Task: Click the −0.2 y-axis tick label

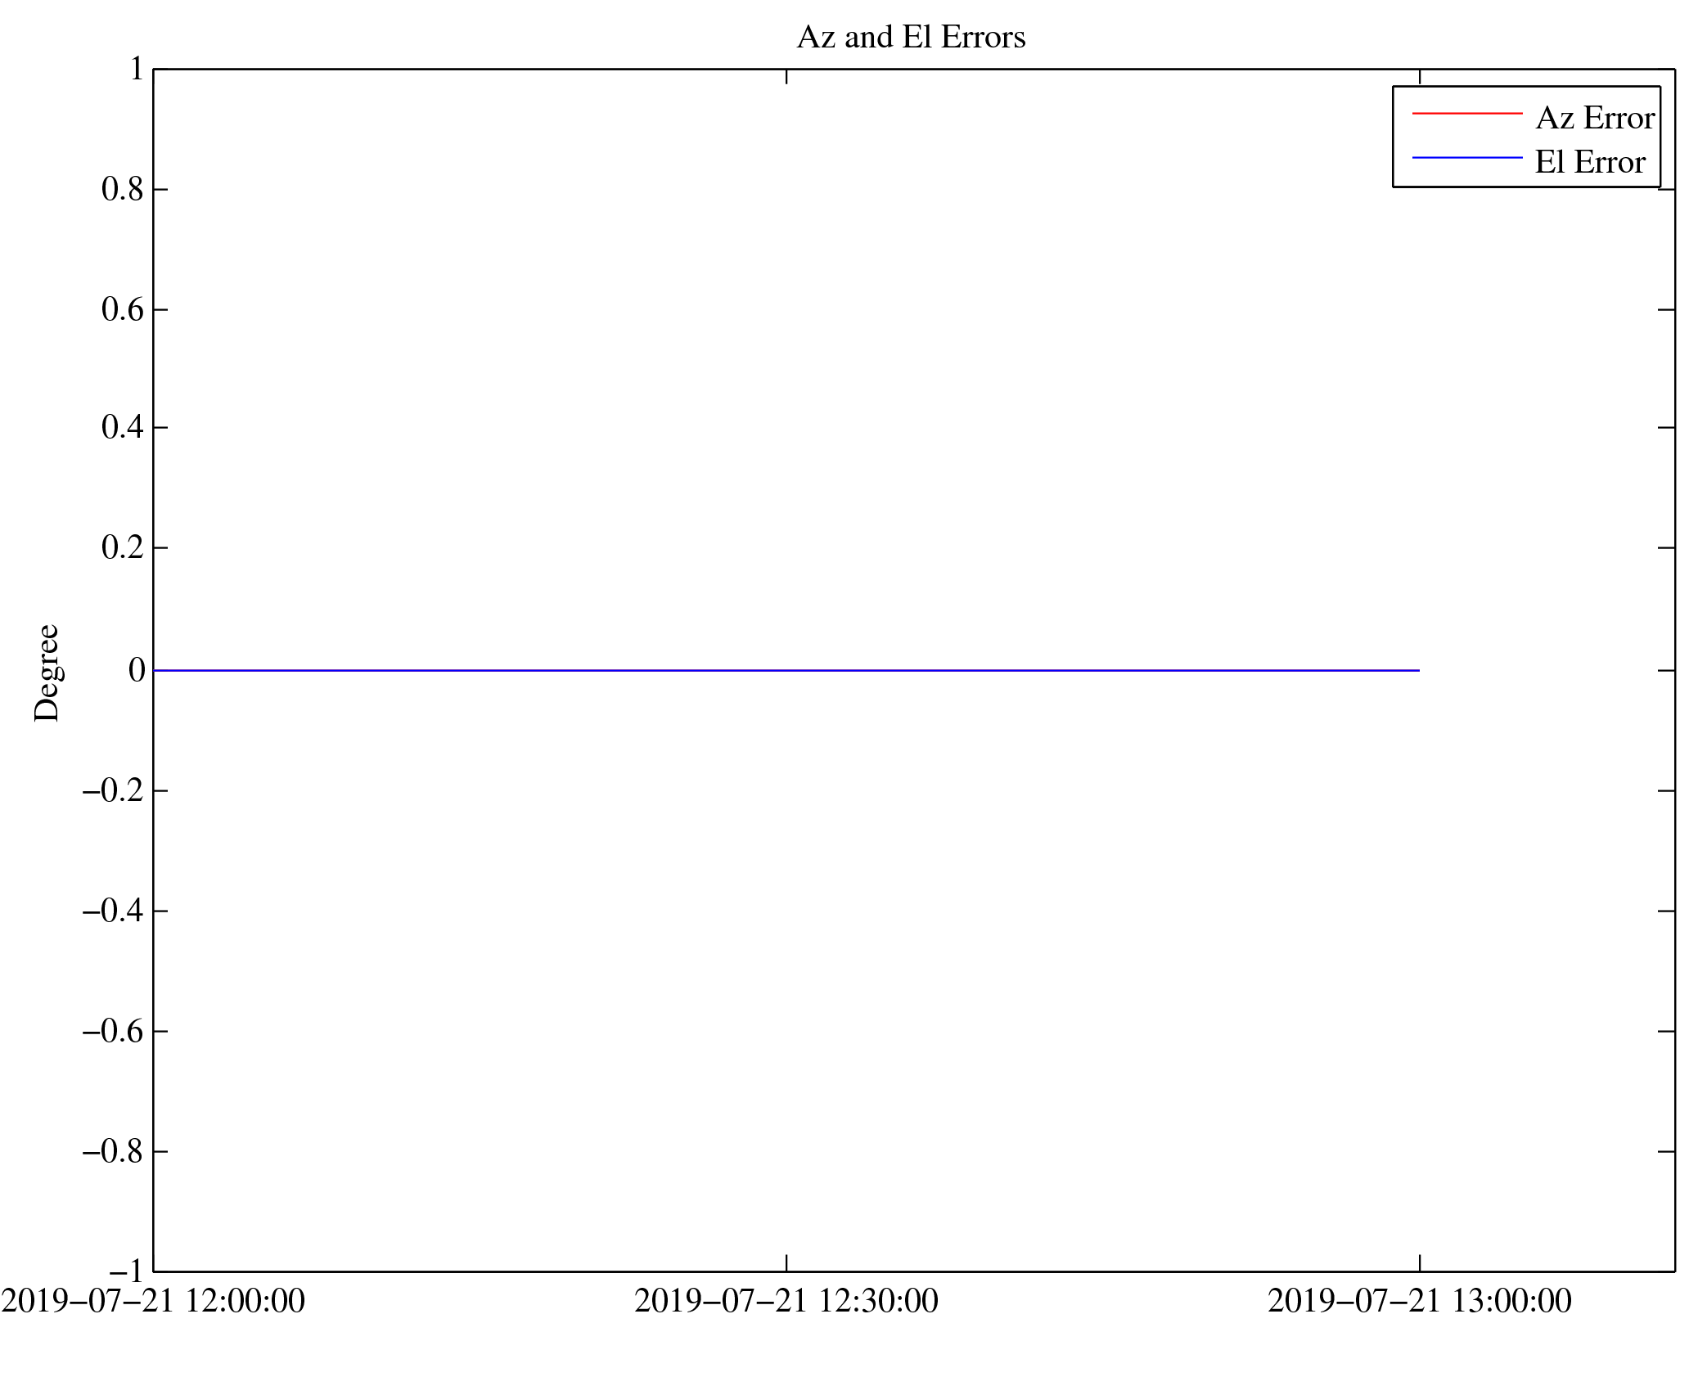Action: 113,790
